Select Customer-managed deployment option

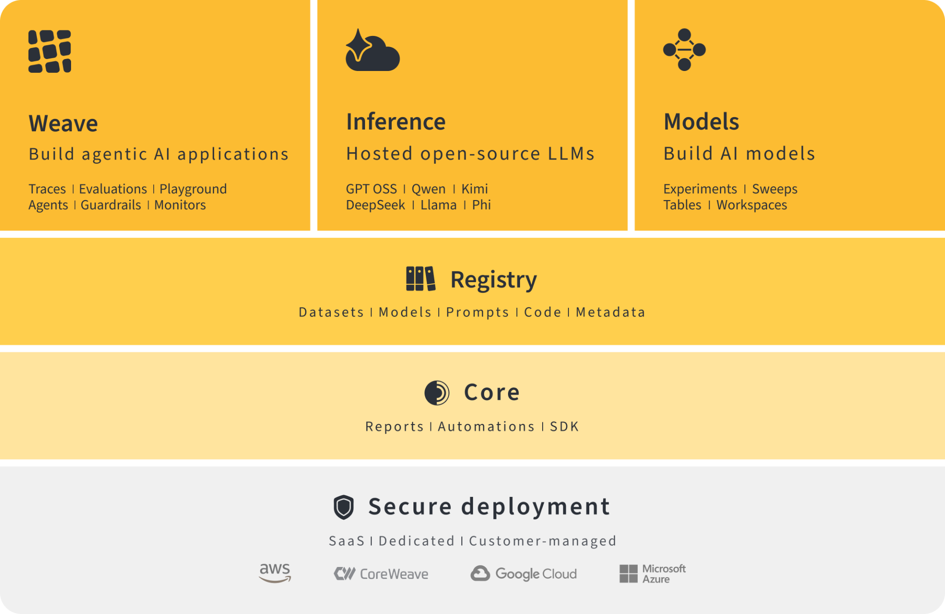(543, 541)
